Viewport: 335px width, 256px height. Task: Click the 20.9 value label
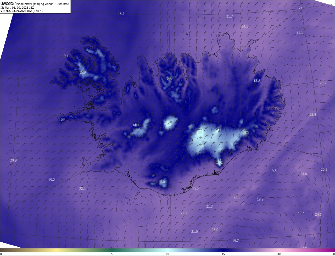pos(13,160)
